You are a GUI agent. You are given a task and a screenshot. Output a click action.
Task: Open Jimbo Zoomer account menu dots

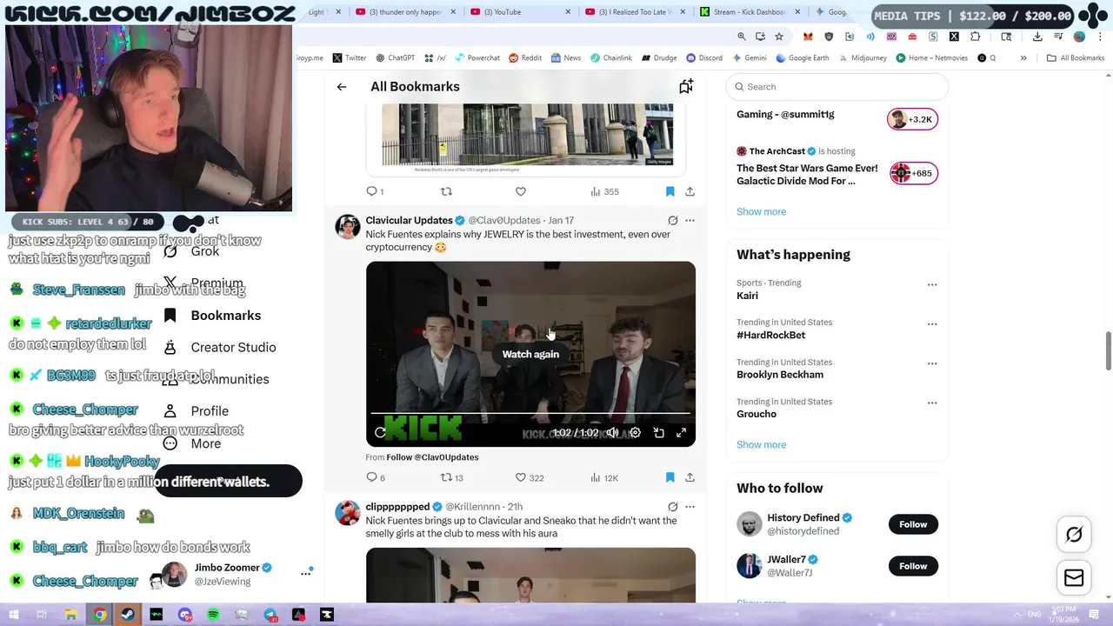(305, 573)
